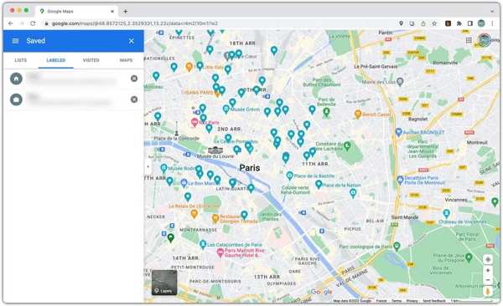Select the Street View pegman
Image resolution: width=503 pixels, height=306 pixels.
pos(488,292)
